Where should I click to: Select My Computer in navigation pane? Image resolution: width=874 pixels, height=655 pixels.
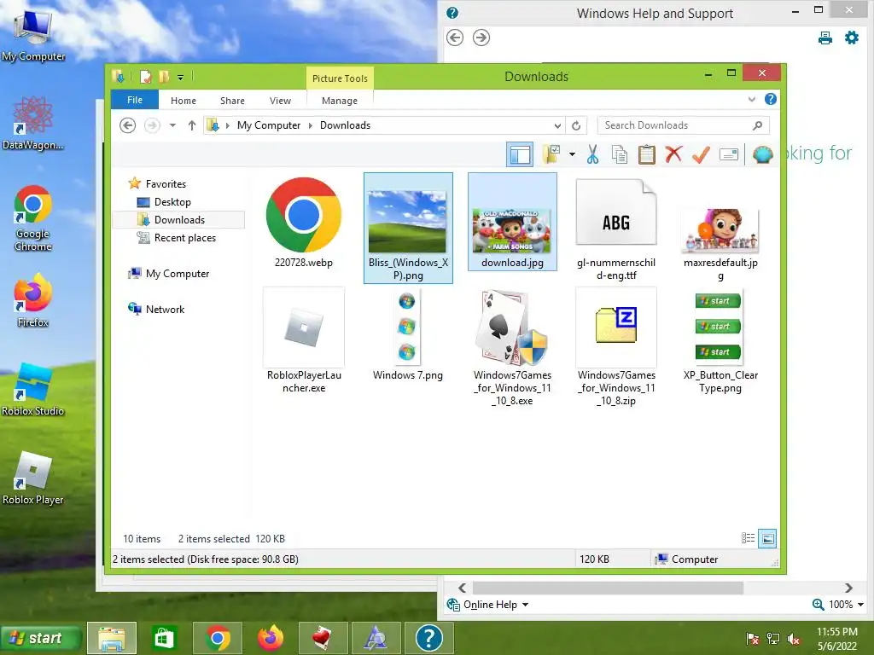(178, 274)
